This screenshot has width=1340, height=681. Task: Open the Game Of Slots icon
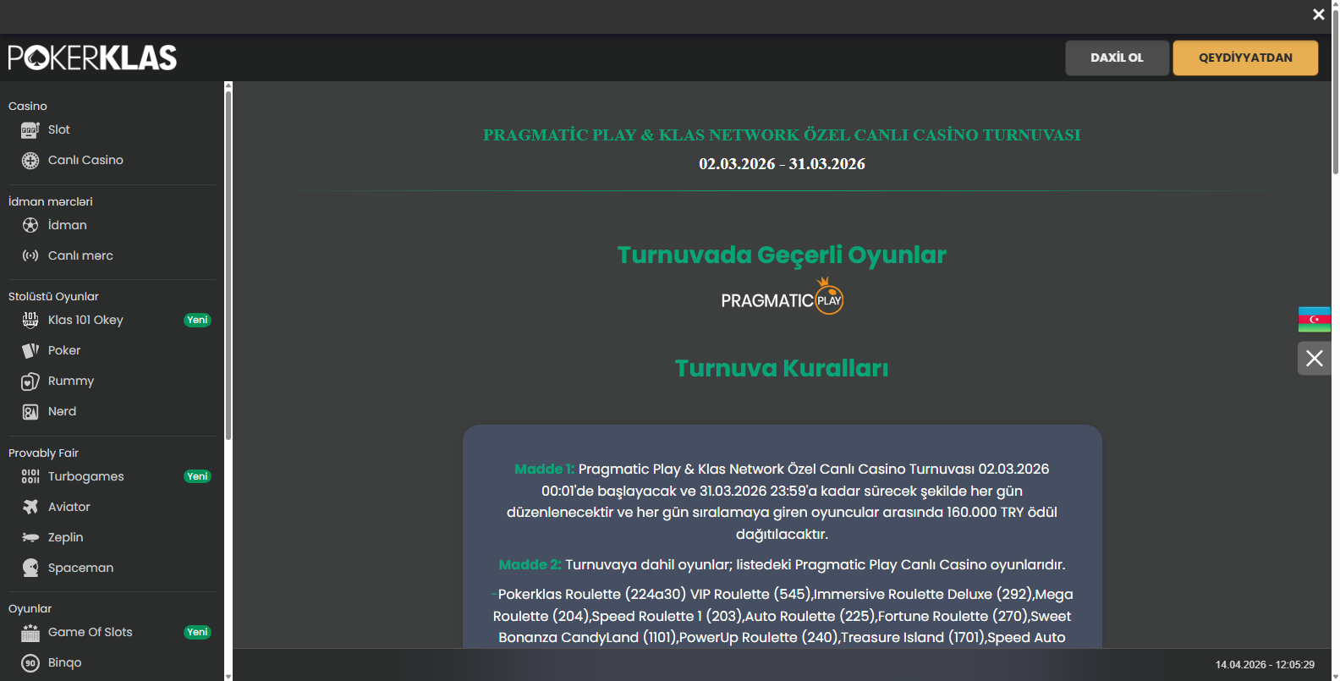pyautogui.click(x=30, y=632)
